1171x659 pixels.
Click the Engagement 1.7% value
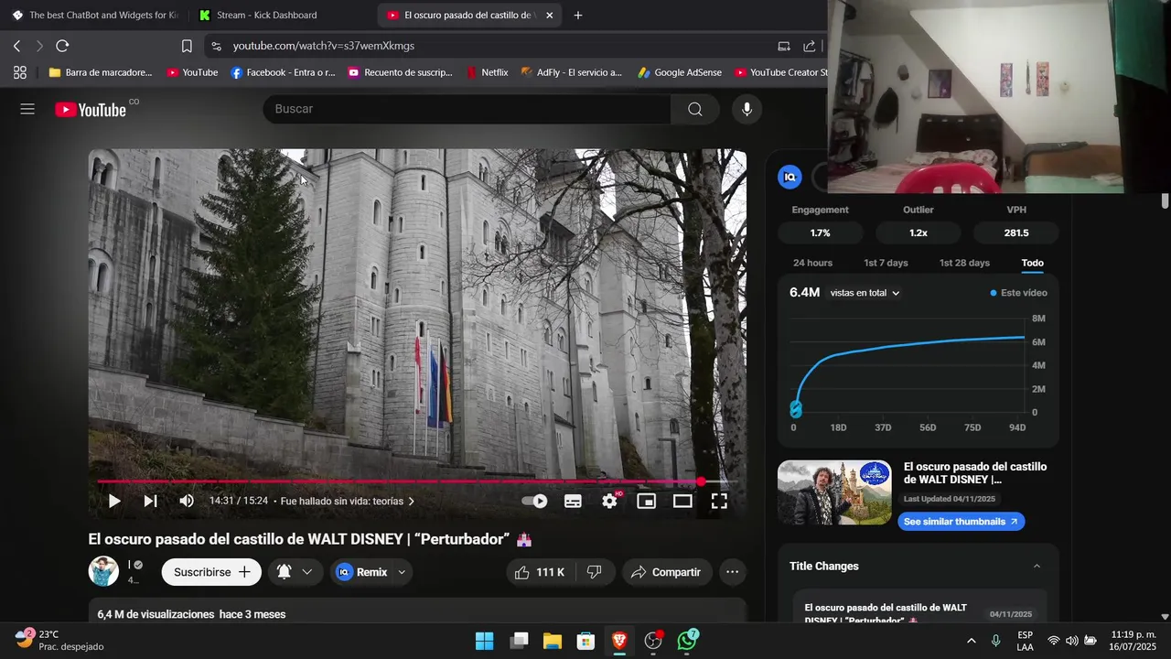coord(821,233)
